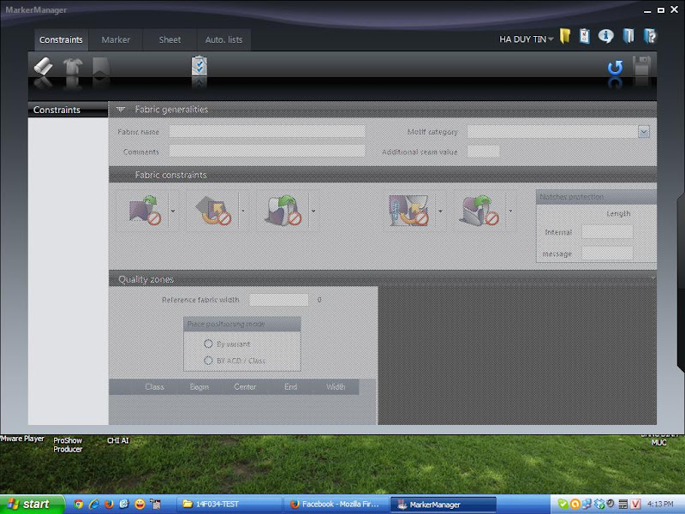Viewport: 685px width, 514px height.
Task: Click first fabric constraint icon, purple piece
Action: [144, 211]
